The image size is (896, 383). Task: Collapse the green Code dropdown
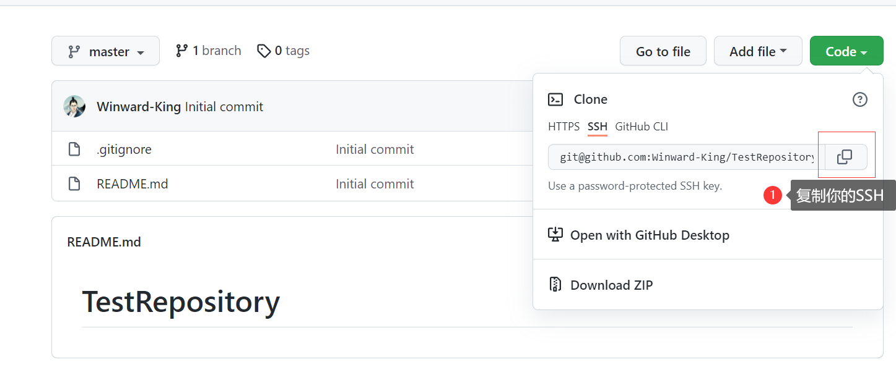(846, 51)
